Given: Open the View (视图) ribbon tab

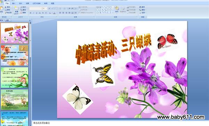Looking at the screenshot, I should [x=53, y=3].
